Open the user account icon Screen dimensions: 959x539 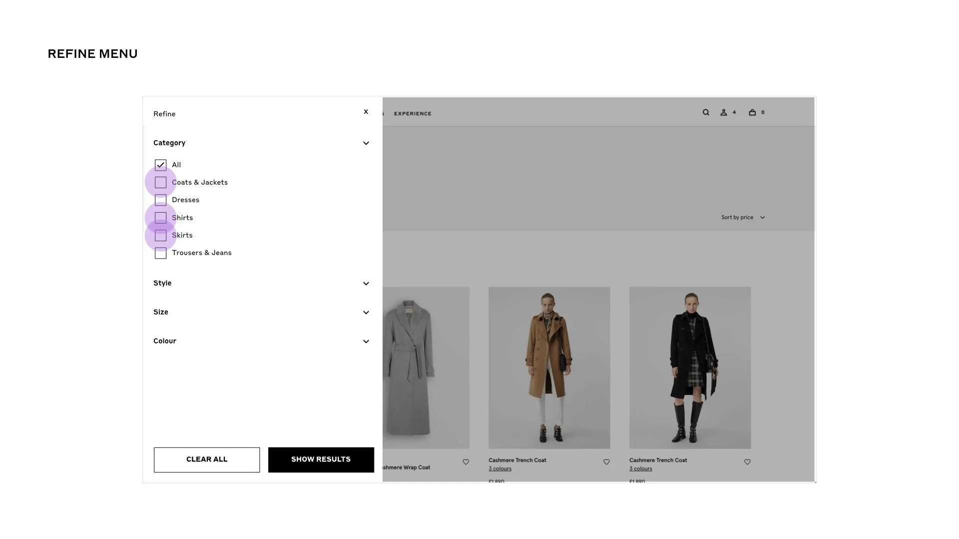(x=723, y=112)
